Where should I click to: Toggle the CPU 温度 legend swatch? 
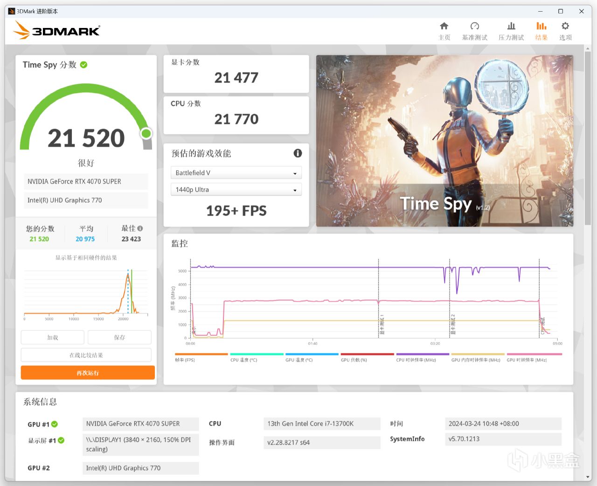(x=257, y=357)
